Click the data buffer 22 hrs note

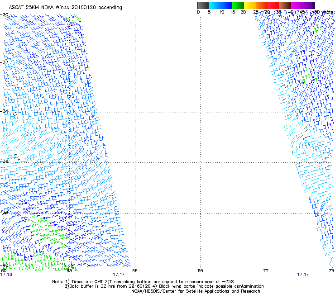pos(164,286)
